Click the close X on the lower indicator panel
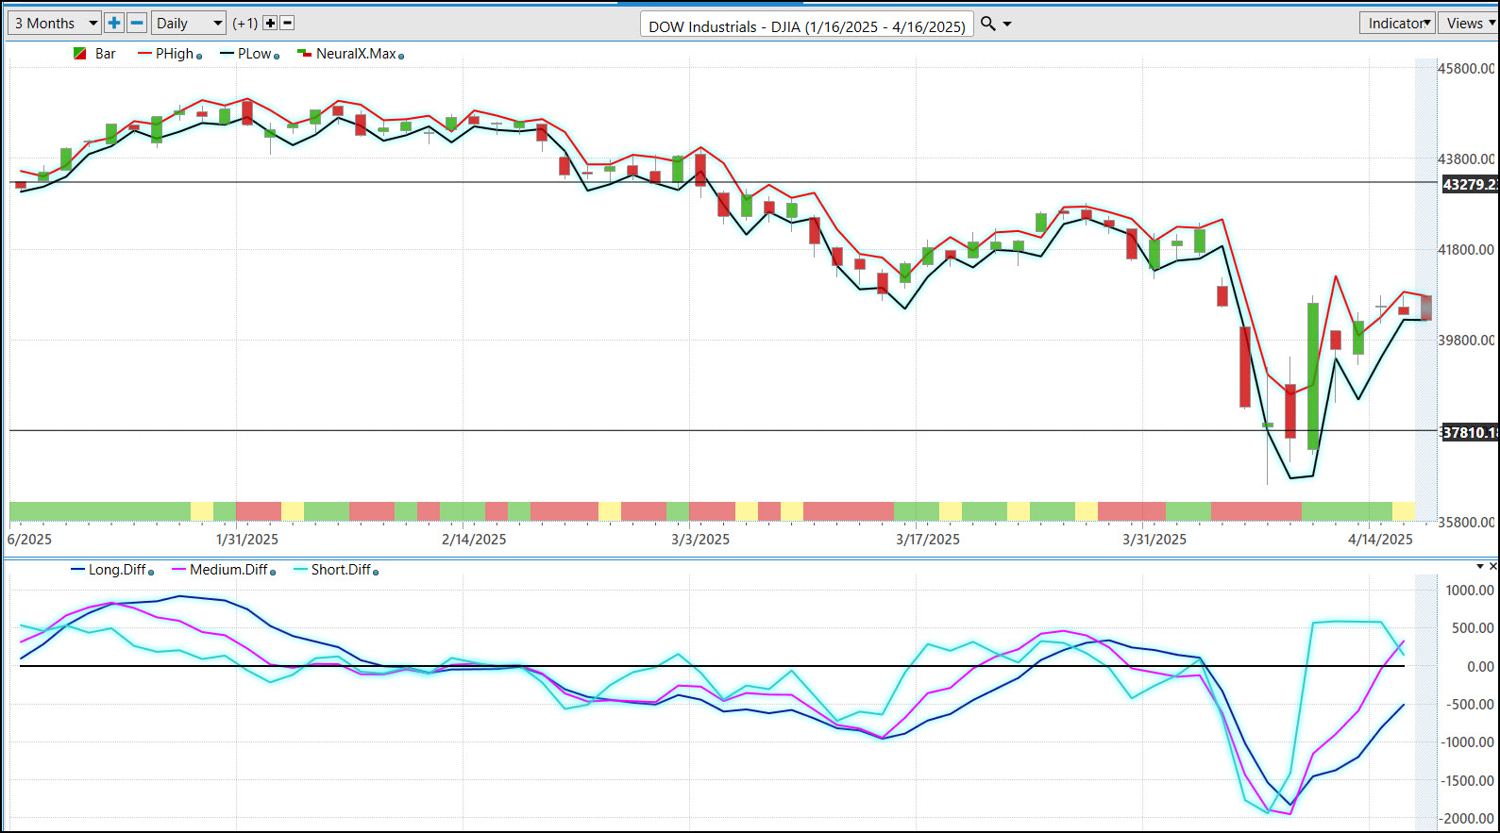Screen dimensions: 1500x833 [1492, 566]
